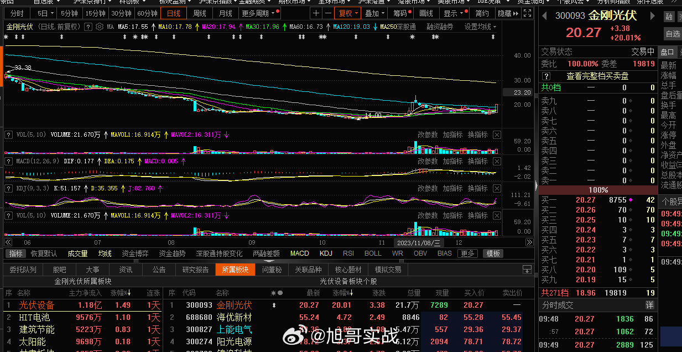Click the fullscreen expand icon at toolbar right
This screenshot has height=352, width=682.
(x=528, y=13)
